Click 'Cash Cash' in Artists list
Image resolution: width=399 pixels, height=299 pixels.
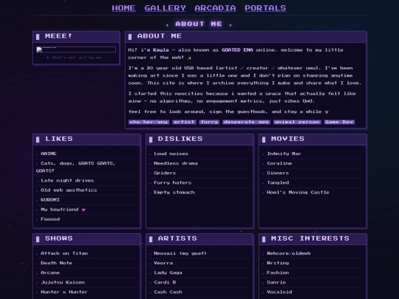(x=168, y=292)
